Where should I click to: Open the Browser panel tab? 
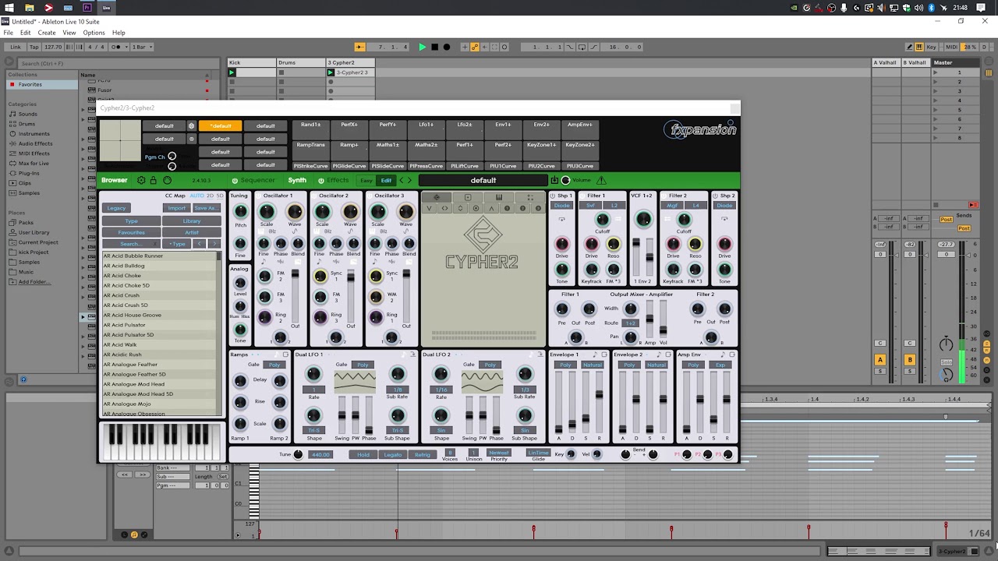(x=114, y=180)
